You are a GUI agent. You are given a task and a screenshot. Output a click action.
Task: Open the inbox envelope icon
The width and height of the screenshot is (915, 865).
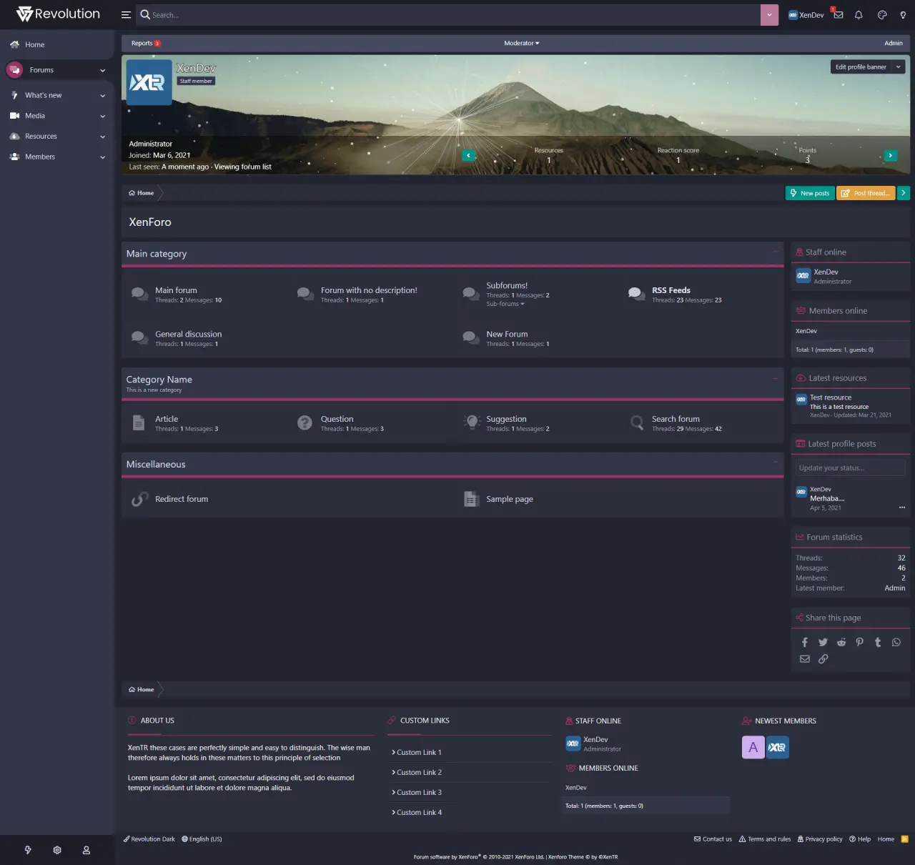coord(839,15)
